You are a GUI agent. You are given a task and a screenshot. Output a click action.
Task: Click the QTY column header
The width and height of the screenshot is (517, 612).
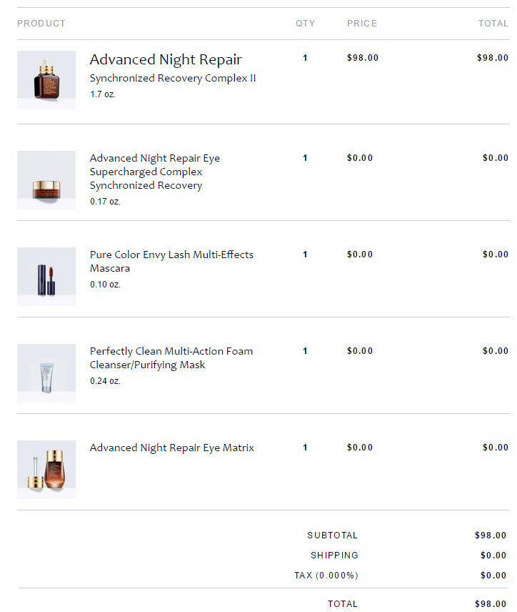305,24
